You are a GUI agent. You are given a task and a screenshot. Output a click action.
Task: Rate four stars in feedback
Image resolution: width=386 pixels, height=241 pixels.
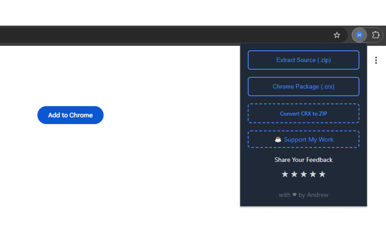pyautogui.click(x=313, y=174)
